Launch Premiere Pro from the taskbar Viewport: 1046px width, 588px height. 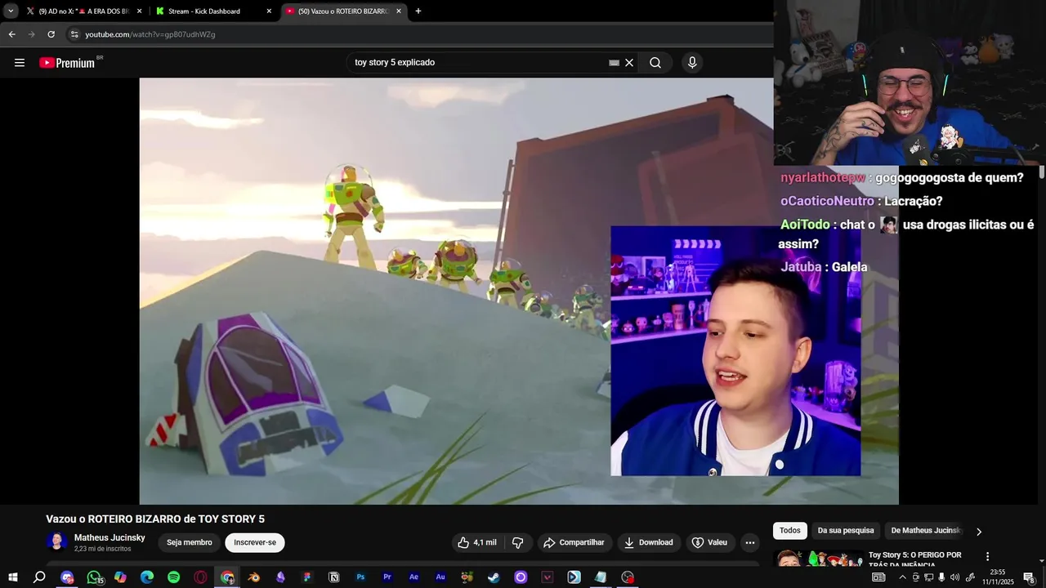coord(387,577)
